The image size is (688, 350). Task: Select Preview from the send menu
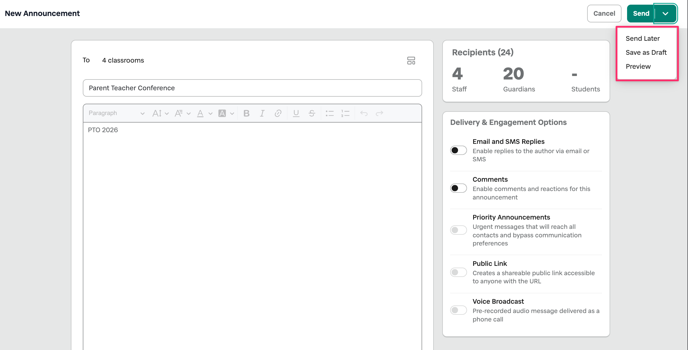click(638, 66)
